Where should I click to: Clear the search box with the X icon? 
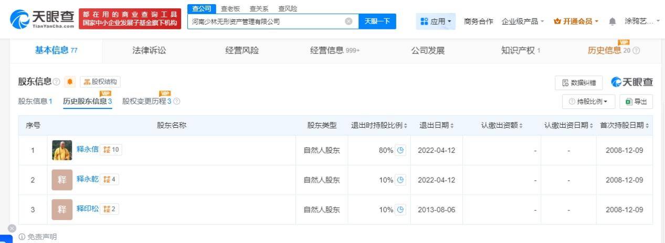point(349,21)
